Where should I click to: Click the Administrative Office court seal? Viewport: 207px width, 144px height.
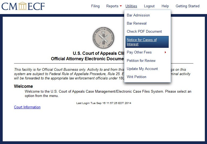103,38
